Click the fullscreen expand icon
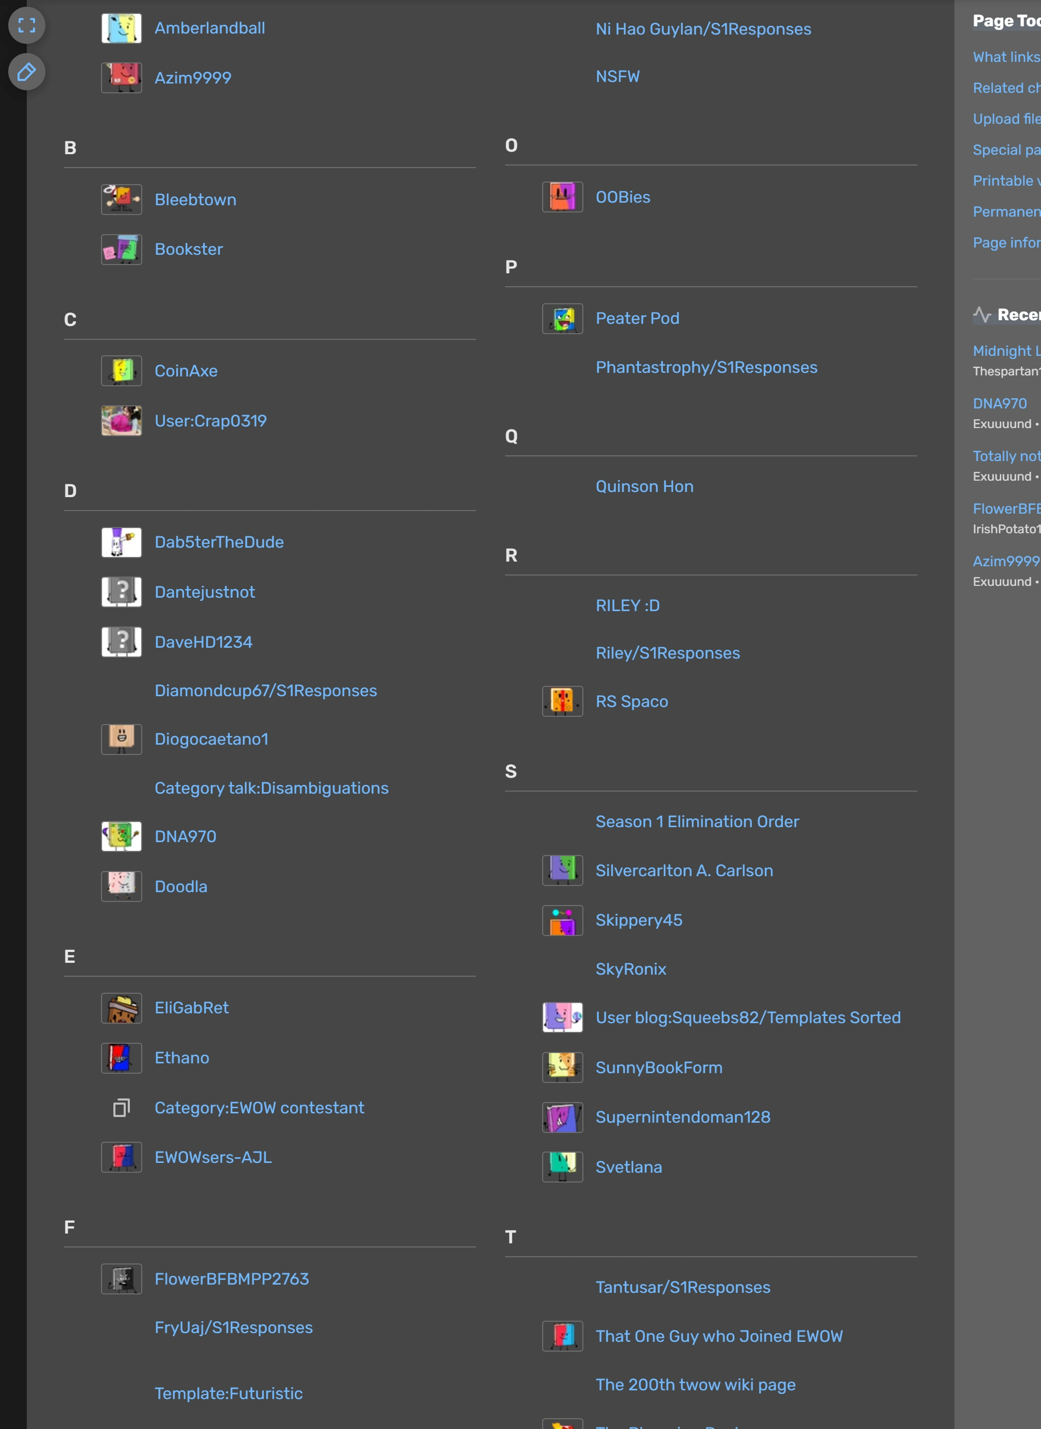 26,25
